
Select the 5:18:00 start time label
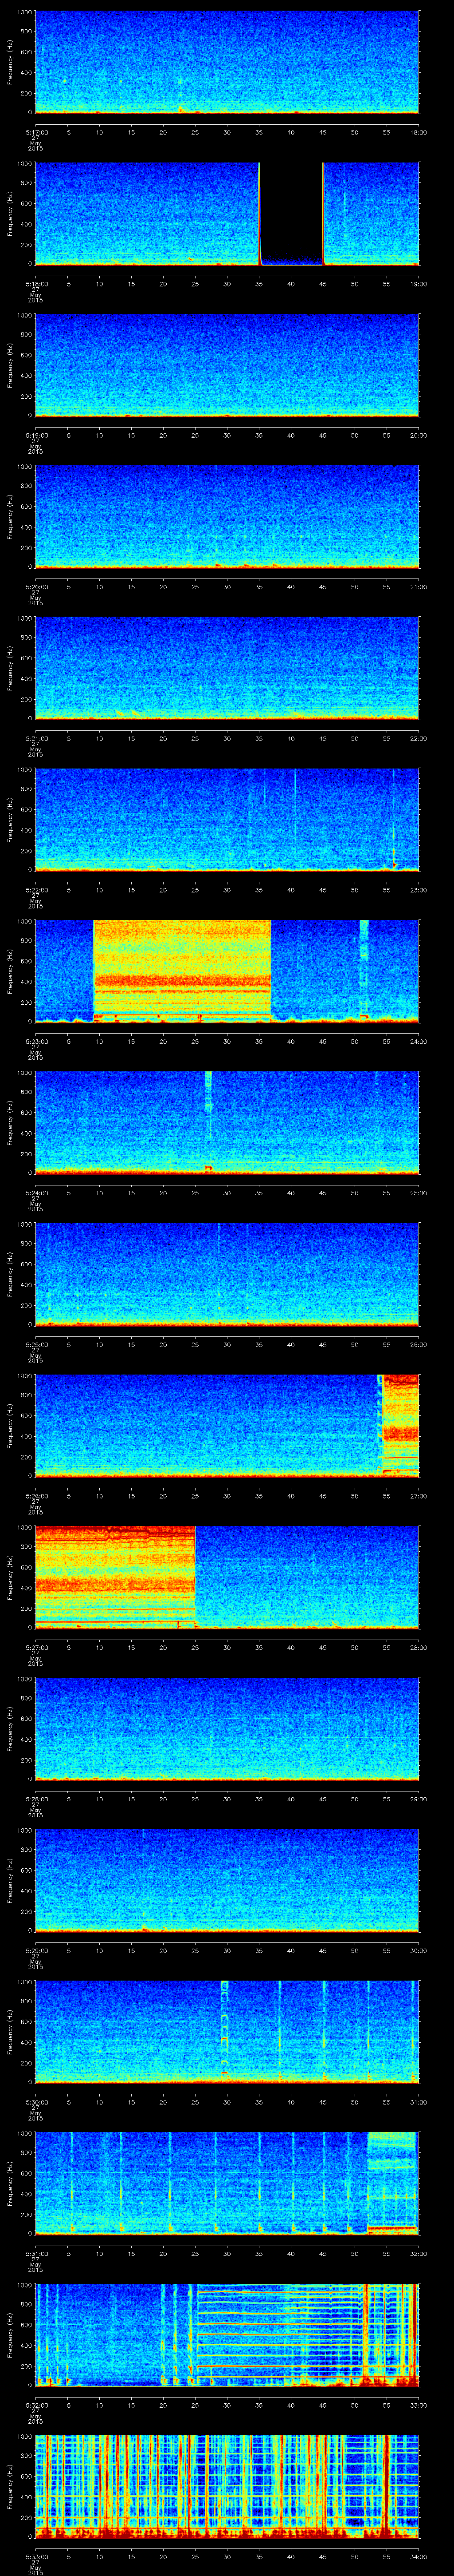(x=37, y=284)
